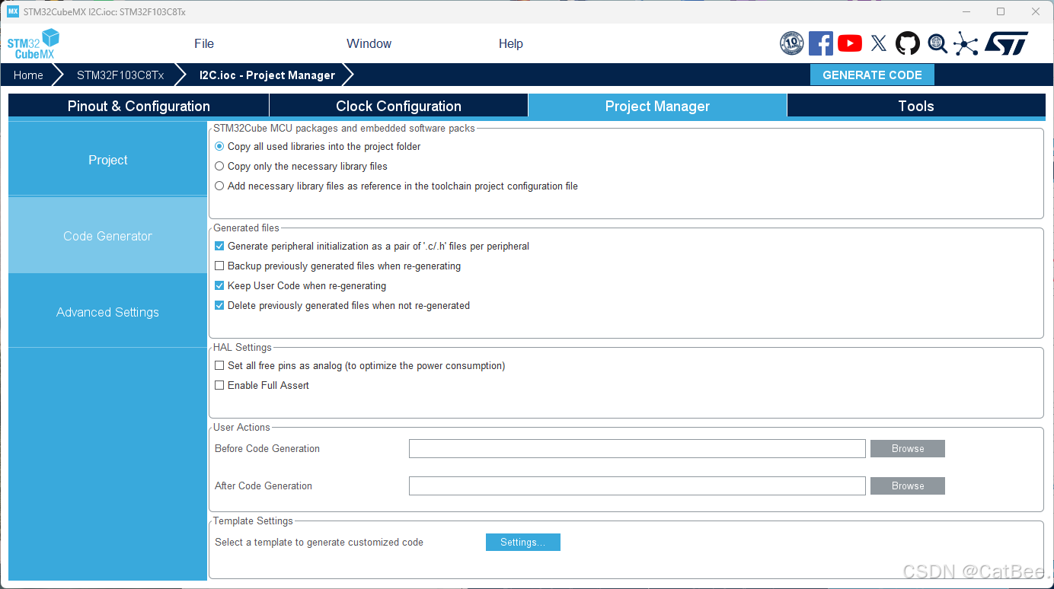1054x589 pixels.
Task: Click the 'Template Settings' group label
Action: coord(253,521)
